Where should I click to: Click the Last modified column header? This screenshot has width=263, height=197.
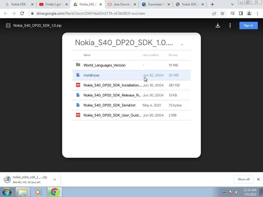151,55
